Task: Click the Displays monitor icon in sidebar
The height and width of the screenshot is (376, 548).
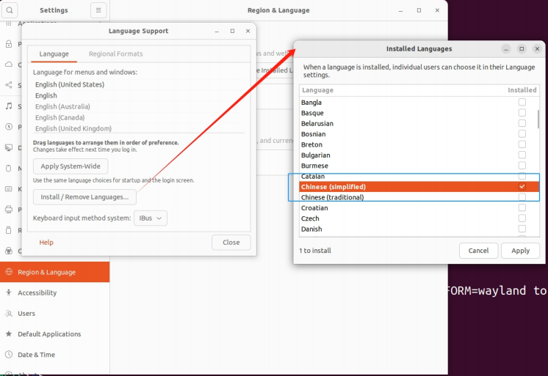Action: coord(9,147)
